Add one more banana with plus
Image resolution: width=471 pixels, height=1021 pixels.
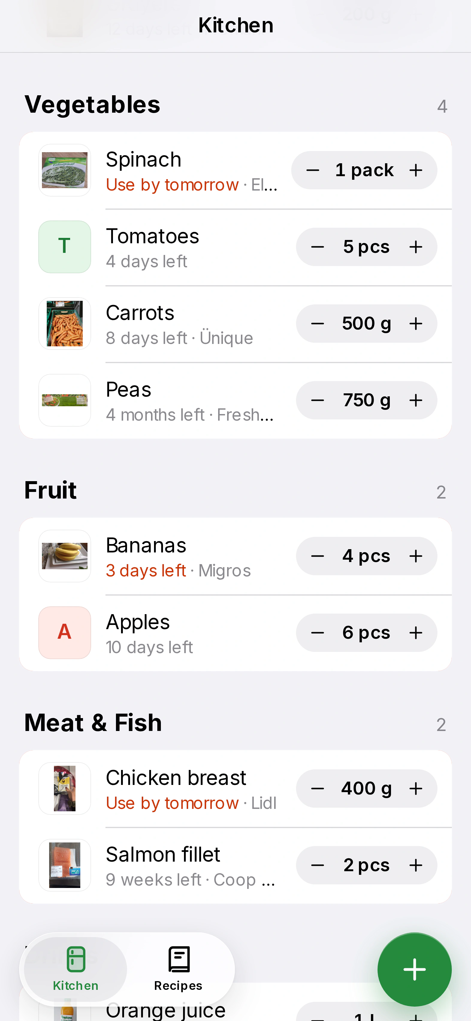(x=416, y=556)
